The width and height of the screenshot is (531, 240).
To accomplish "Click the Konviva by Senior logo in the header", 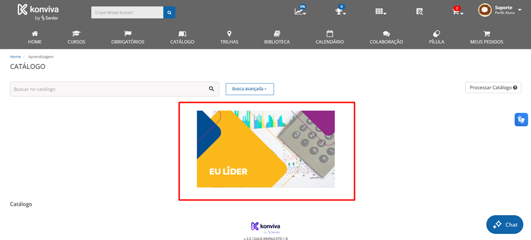I will (x=38, y=12).
